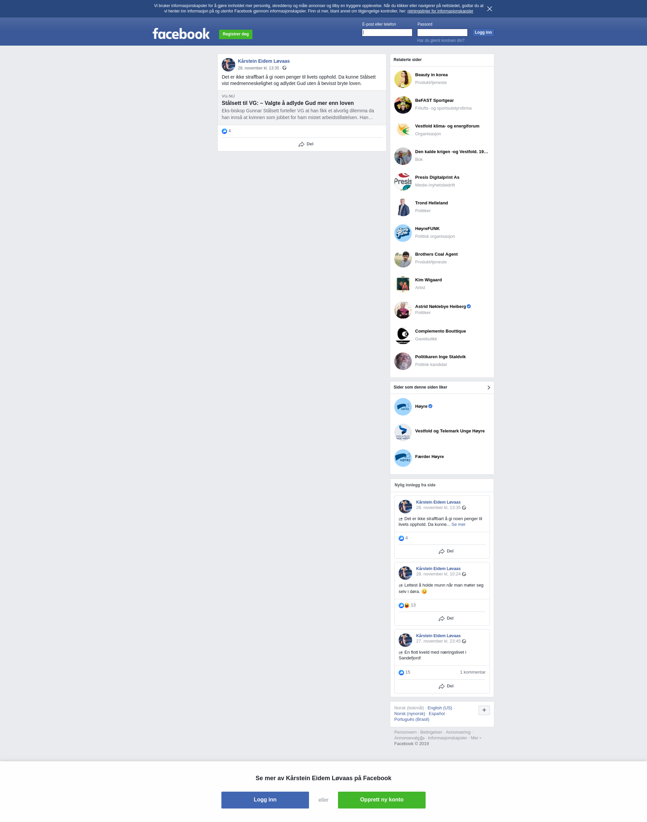Dismiss the cookie notice banner

(x=489, y=9)
